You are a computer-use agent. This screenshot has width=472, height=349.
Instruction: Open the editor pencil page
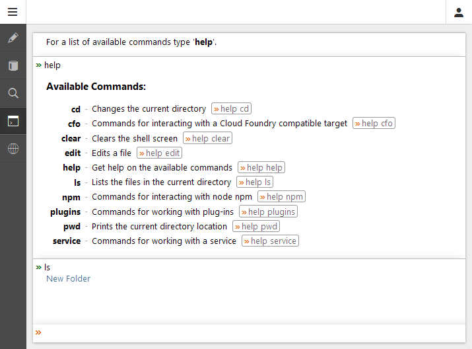(13, 38)
